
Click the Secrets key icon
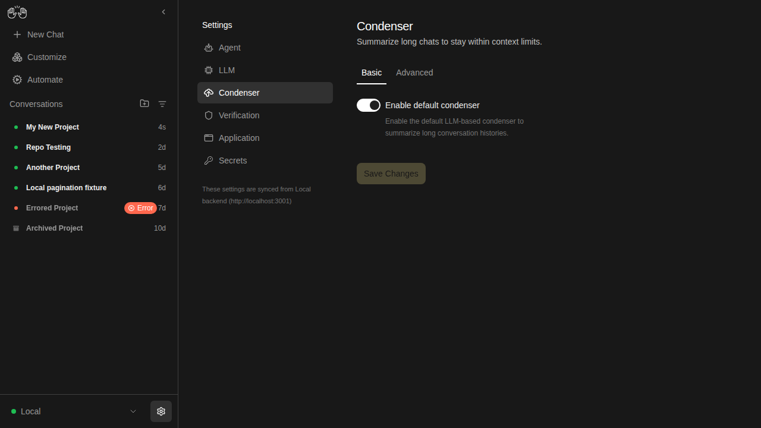coord(209,160)
